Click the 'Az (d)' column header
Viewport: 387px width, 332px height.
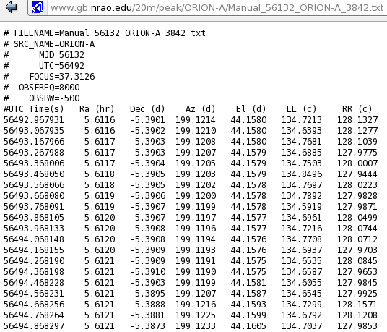coord(201,109)
